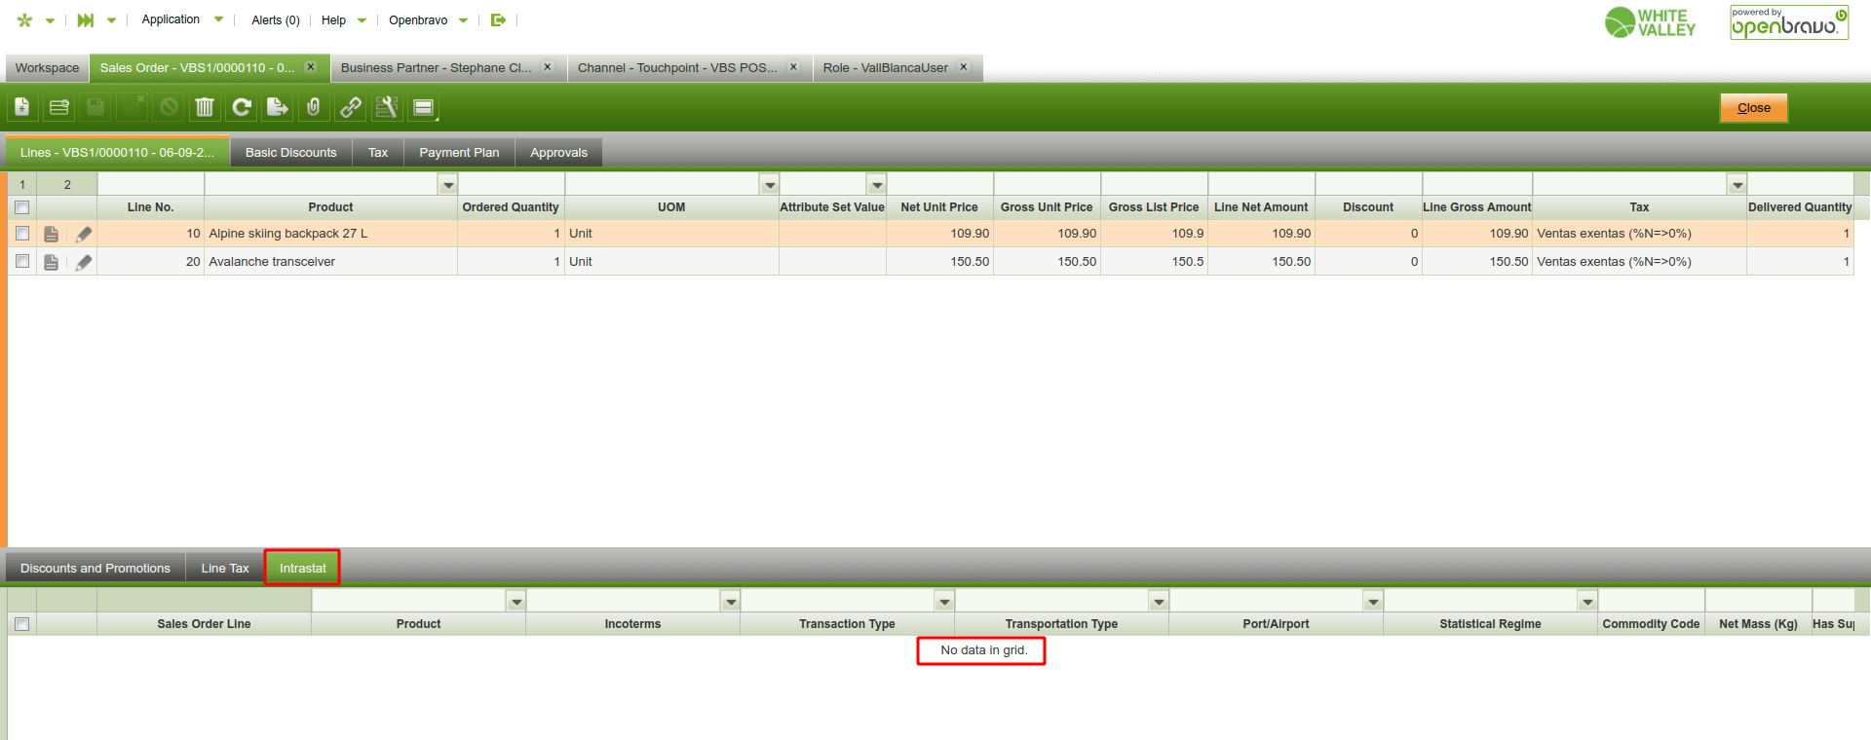Image resolution: width=1871 pixels, height=740 pixels.
Task: Open the Line Tax subtab
Action: coord(225,569)
